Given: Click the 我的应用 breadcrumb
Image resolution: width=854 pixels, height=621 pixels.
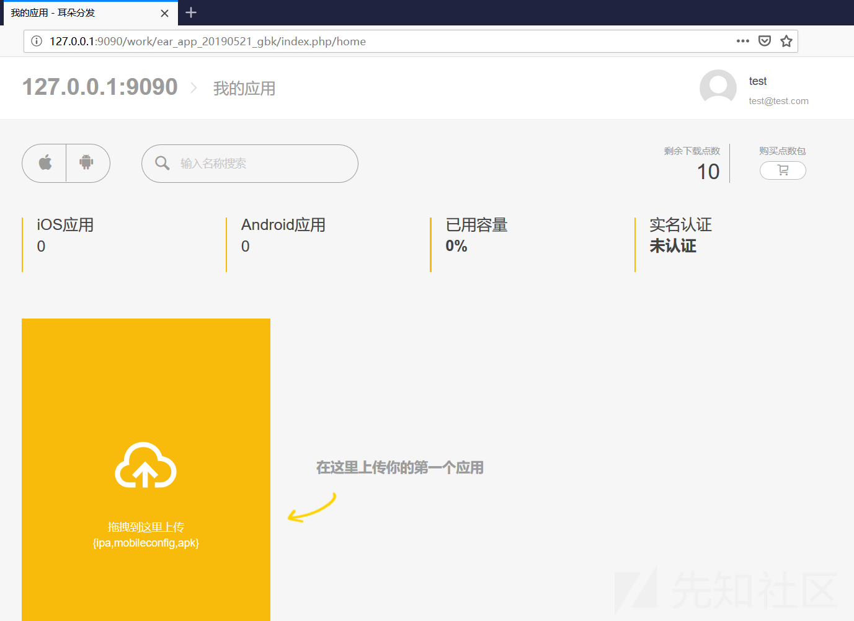Looking at the screenshot, I should click(x=244, y=89).
